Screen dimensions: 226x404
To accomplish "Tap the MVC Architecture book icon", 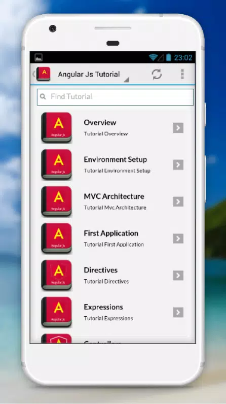I will coord(56,201).
